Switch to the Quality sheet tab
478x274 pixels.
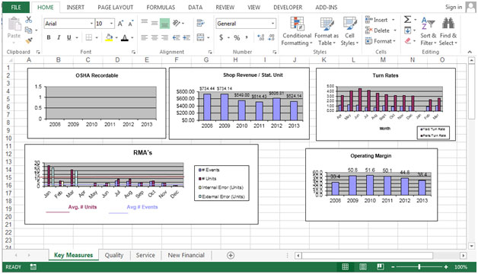click(x=114, y=256)
